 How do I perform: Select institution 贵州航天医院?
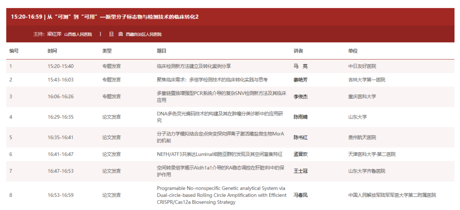tap(362, 137)
